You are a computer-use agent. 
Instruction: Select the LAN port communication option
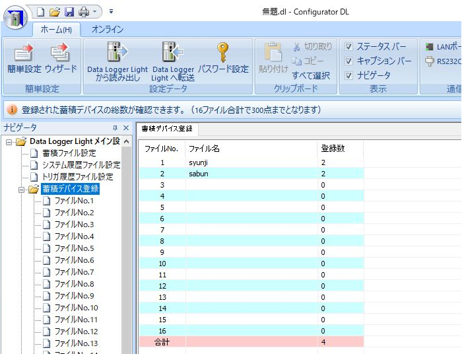443,47
